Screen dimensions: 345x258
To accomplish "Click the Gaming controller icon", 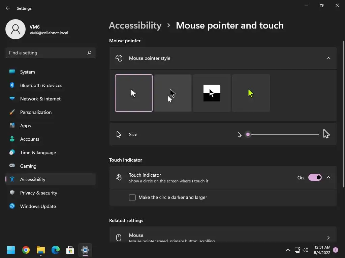I will 12,166.
